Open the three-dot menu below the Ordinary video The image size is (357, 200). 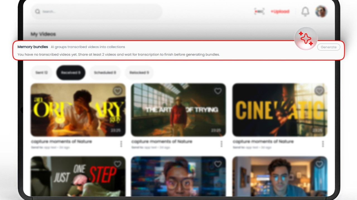[x=121, y=144]
